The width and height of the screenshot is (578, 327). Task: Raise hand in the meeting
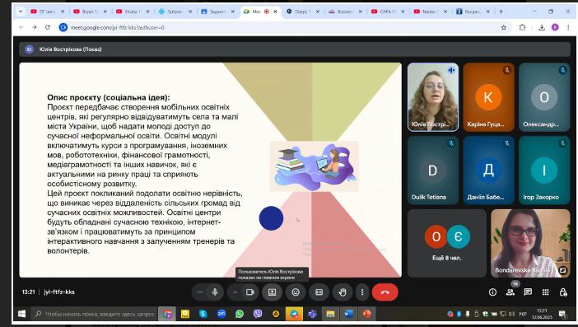343,292
